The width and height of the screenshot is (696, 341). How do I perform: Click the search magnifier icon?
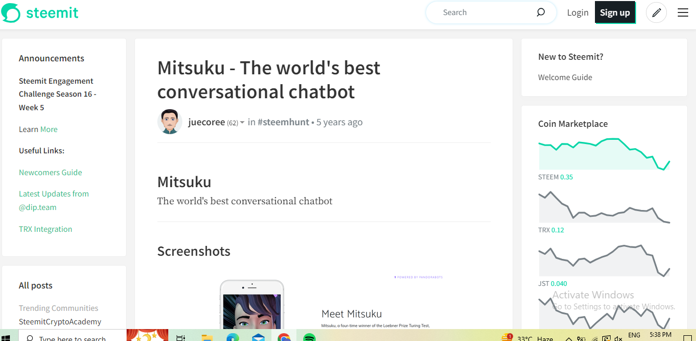coord(540,12)
